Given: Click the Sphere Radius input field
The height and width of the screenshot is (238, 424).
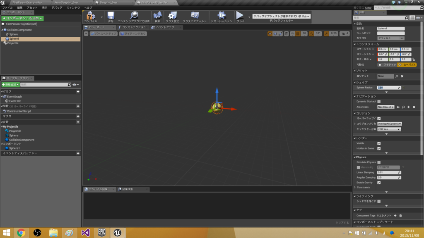Looking at the screenshot, I should (389, 88).
